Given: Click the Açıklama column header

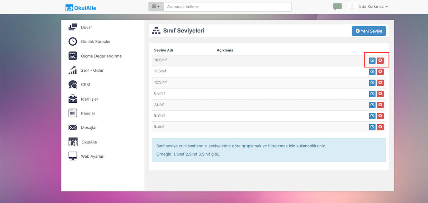Looking at the screenshot, I should tap(225, 50).
